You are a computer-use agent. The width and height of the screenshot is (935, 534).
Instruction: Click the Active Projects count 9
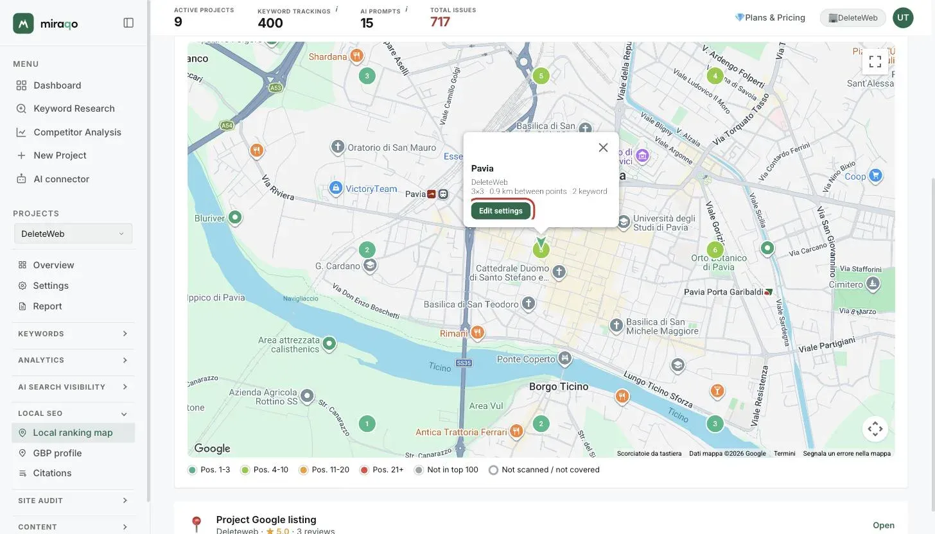click(x=178, y=22)
